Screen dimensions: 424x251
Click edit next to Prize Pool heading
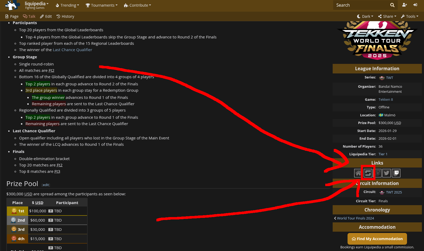(46, 185)
